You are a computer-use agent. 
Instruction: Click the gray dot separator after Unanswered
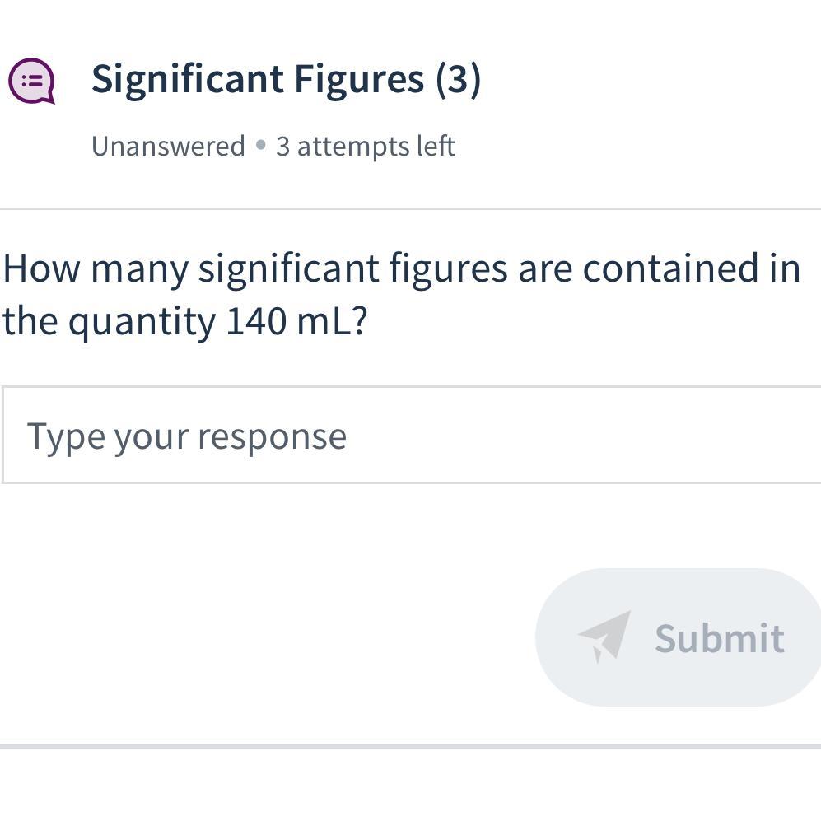pyautogui.click(x=261, y=146)
